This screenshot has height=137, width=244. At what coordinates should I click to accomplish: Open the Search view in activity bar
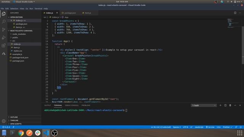(x=3, y=21)
